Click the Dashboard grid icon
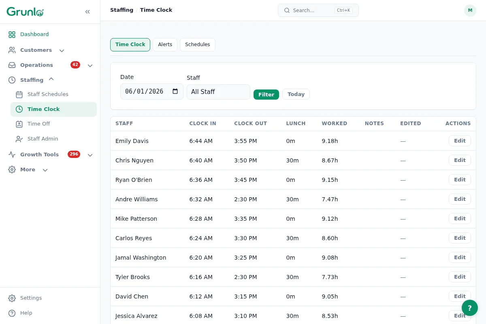 [x=12, y=34]
